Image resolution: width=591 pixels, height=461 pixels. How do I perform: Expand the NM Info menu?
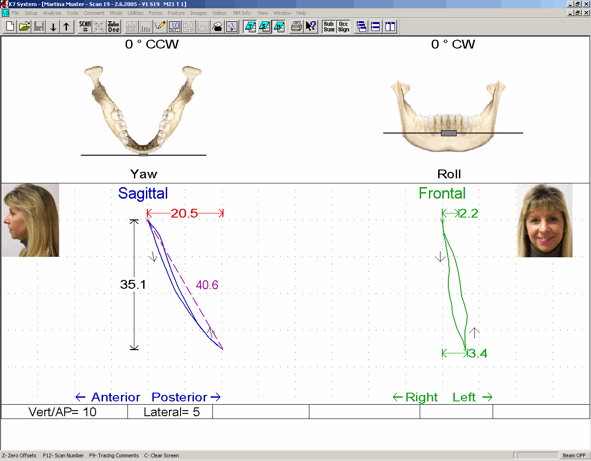pyautogui.click(x=242, y=13)
